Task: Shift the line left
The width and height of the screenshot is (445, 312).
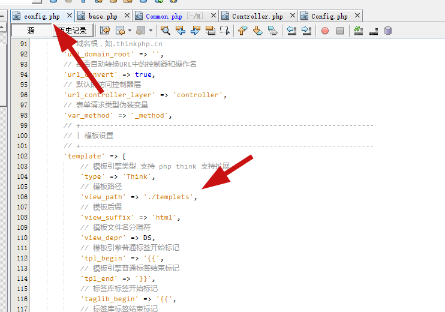Action: pos(291,31)
